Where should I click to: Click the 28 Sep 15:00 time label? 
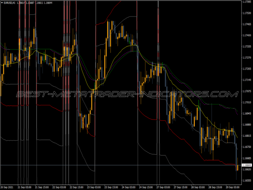(x=215, y=187)
